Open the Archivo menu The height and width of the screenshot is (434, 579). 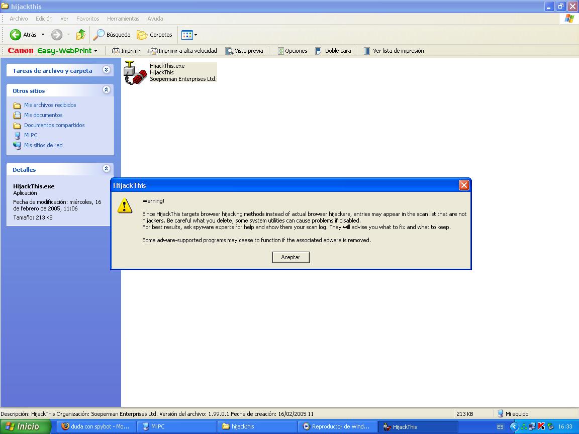pos(19,19)
